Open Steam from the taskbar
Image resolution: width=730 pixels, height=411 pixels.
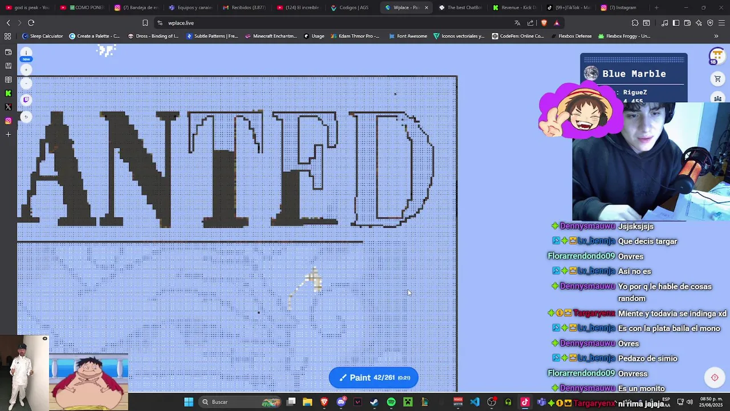374,402
